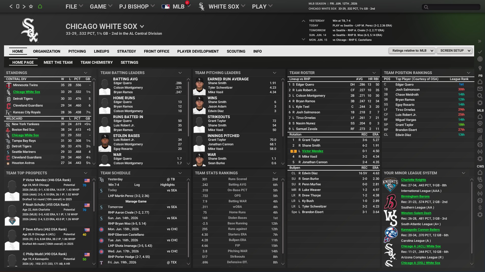
Task: Open the dollar sign finances icon
Action: click(x=480, y=208)
